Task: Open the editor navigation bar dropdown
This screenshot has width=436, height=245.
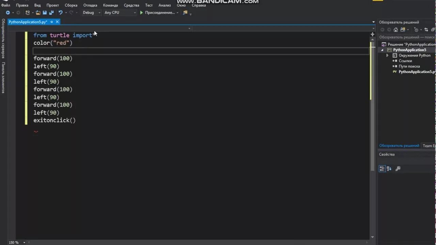Action: point(189,29)
